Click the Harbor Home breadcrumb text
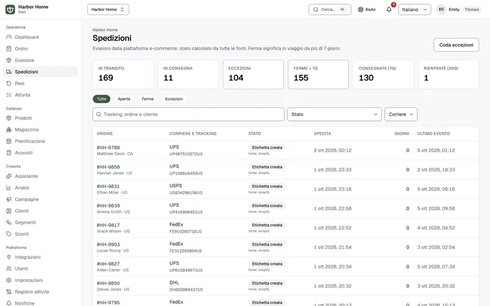490x306 pixels. pos(105,30)
